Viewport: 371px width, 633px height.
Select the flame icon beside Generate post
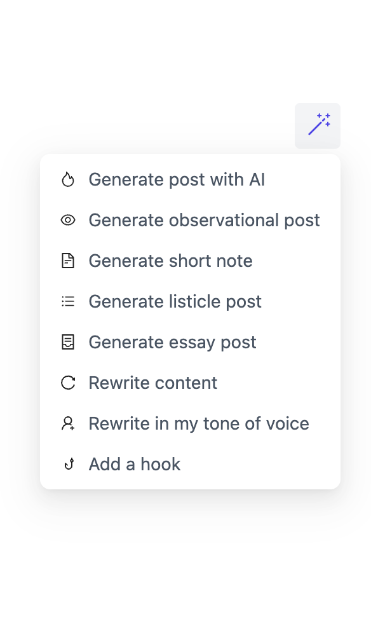pos(68,179)
